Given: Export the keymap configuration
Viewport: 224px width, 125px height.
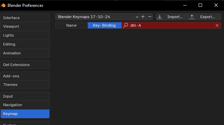Looking at the screenshot, I should (204, 17).
